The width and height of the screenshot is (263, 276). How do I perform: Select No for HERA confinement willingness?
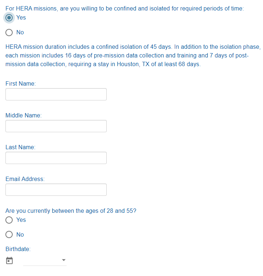tap(10, 33)
